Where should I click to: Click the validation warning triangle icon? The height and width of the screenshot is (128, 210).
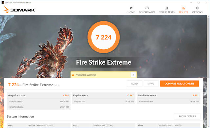[x=73, y=75]
